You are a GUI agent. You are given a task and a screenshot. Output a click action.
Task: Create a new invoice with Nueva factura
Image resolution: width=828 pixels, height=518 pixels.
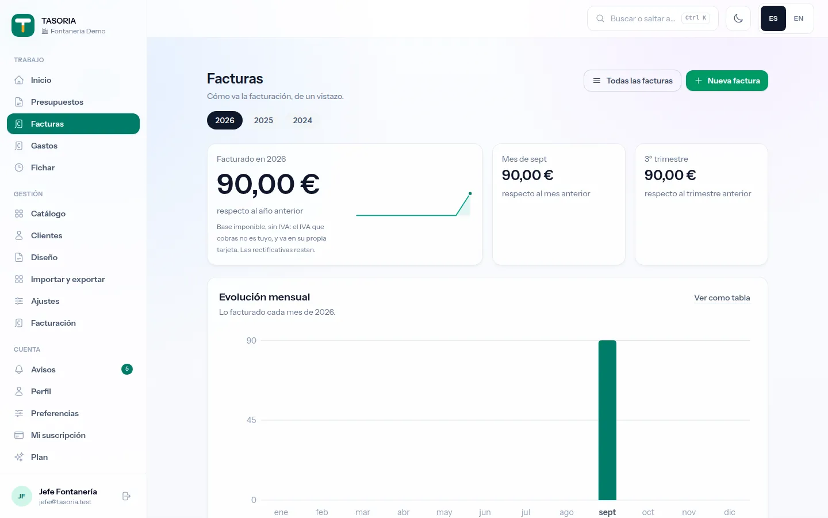point(727,81)
